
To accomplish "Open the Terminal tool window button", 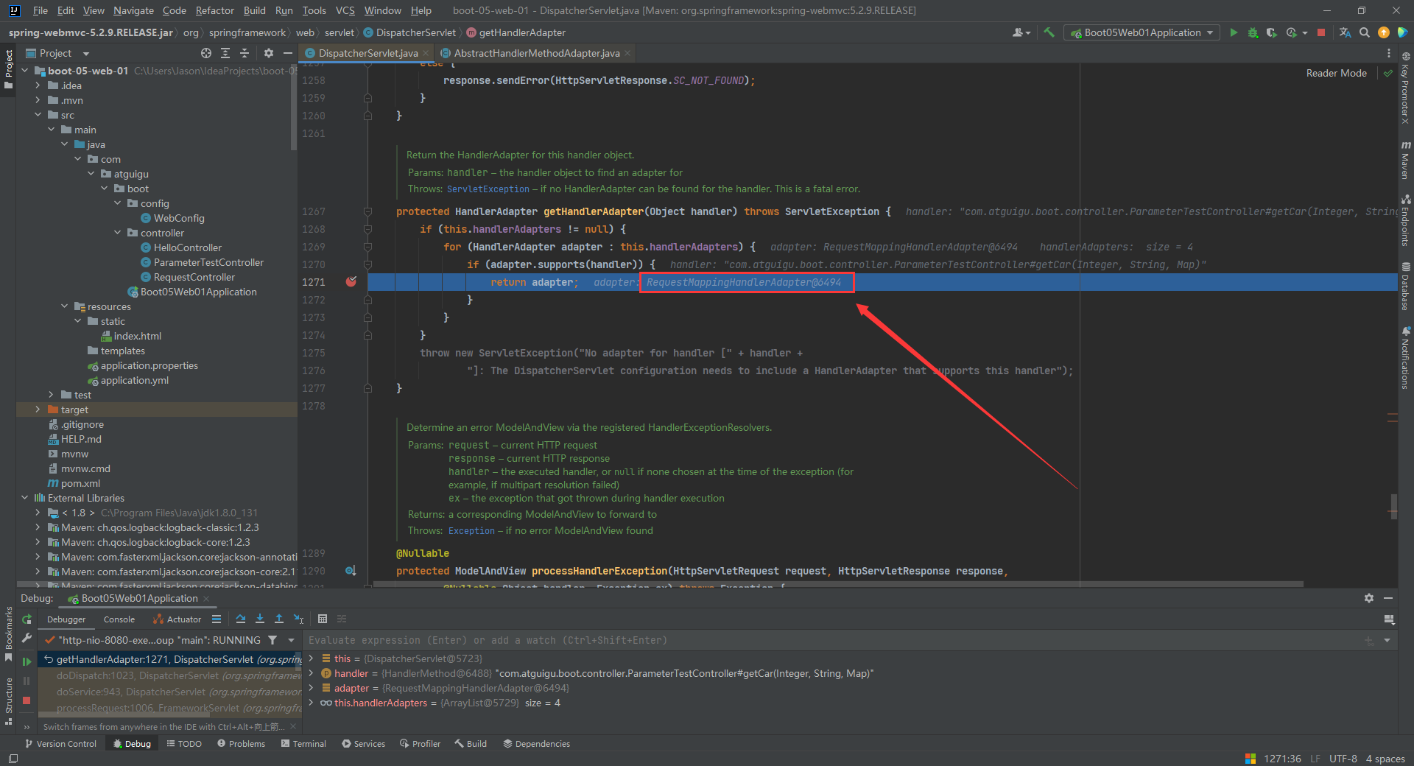I will tap(303, 744).
